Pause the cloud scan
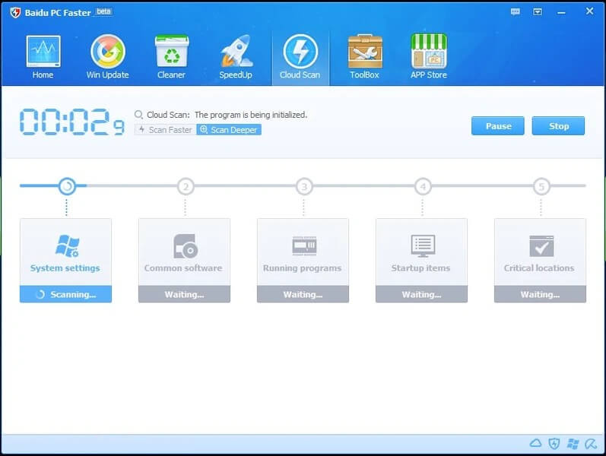 click(x=498, y=126)
